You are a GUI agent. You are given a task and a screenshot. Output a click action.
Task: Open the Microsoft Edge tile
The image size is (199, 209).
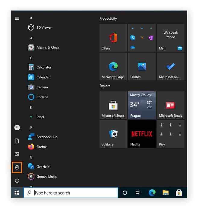113,67
